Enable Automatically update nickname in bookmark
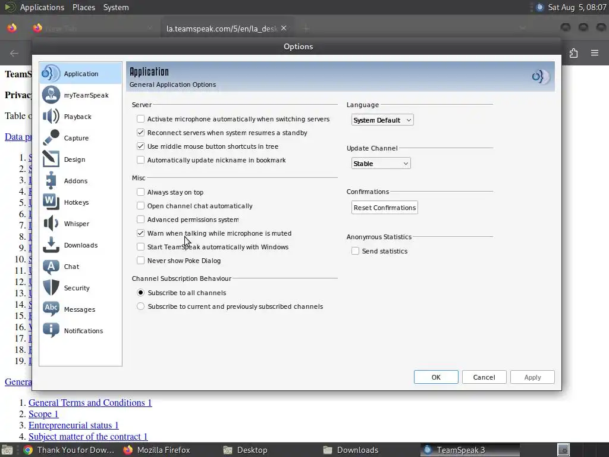 tap(140, 159)
